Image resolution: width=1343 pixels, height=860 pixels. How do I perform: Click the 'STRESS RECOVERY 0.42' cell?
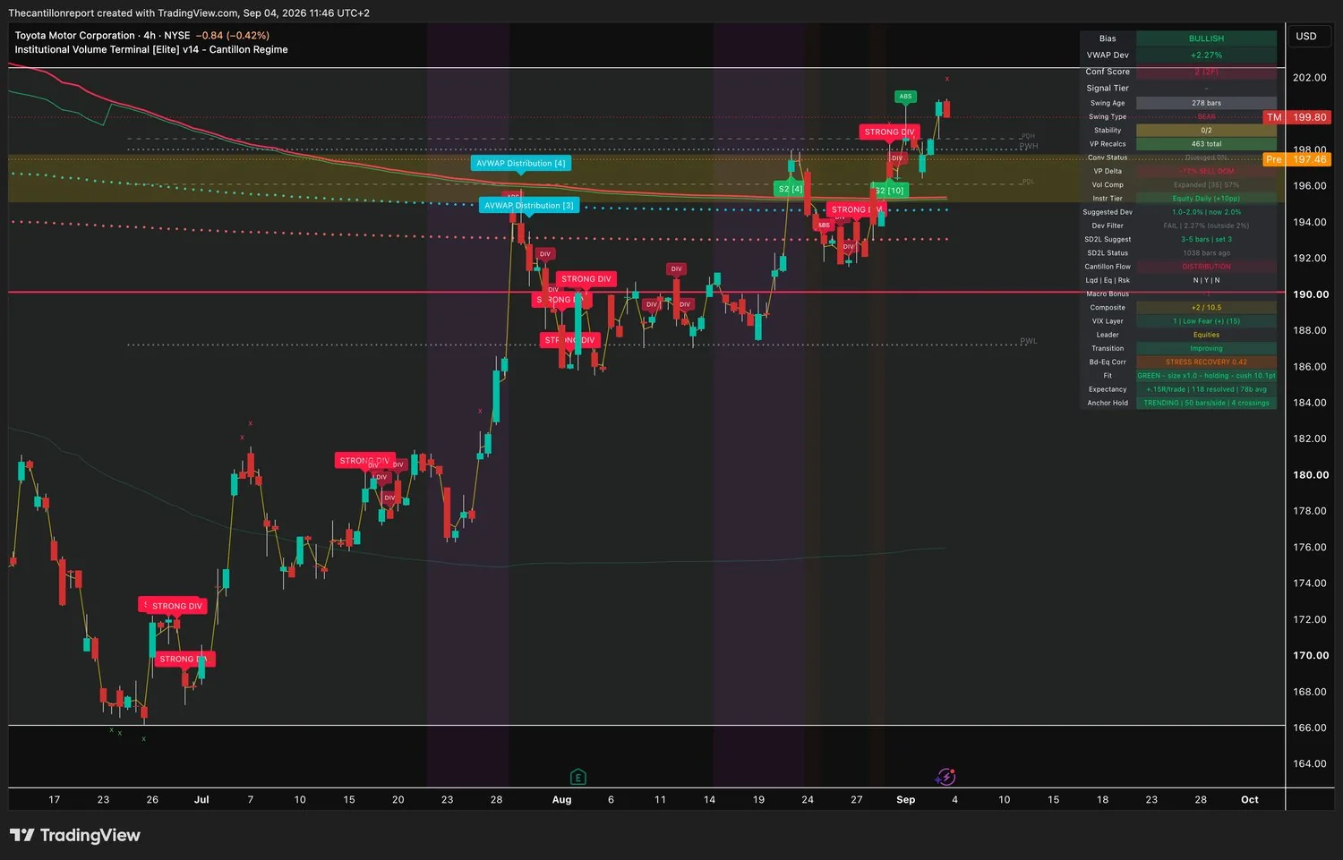pos(1206,362)
